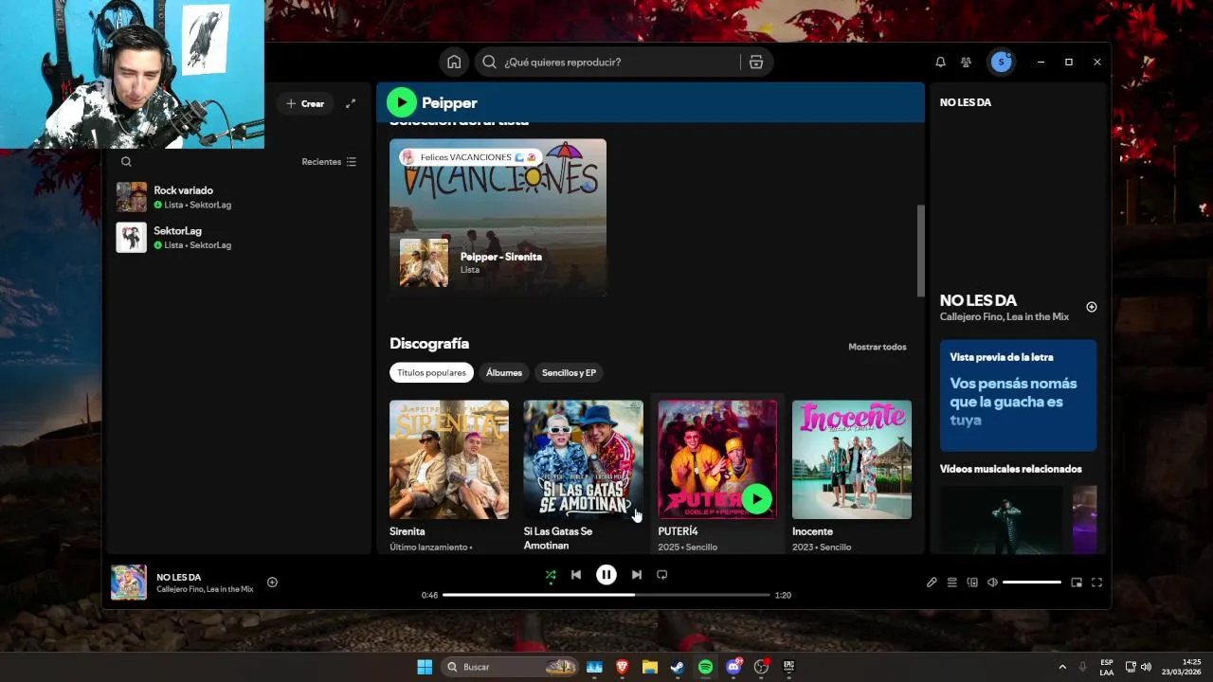Click the Sirenita title text below cover
The height and width of the screenshot is (682, 1213).
407,531
